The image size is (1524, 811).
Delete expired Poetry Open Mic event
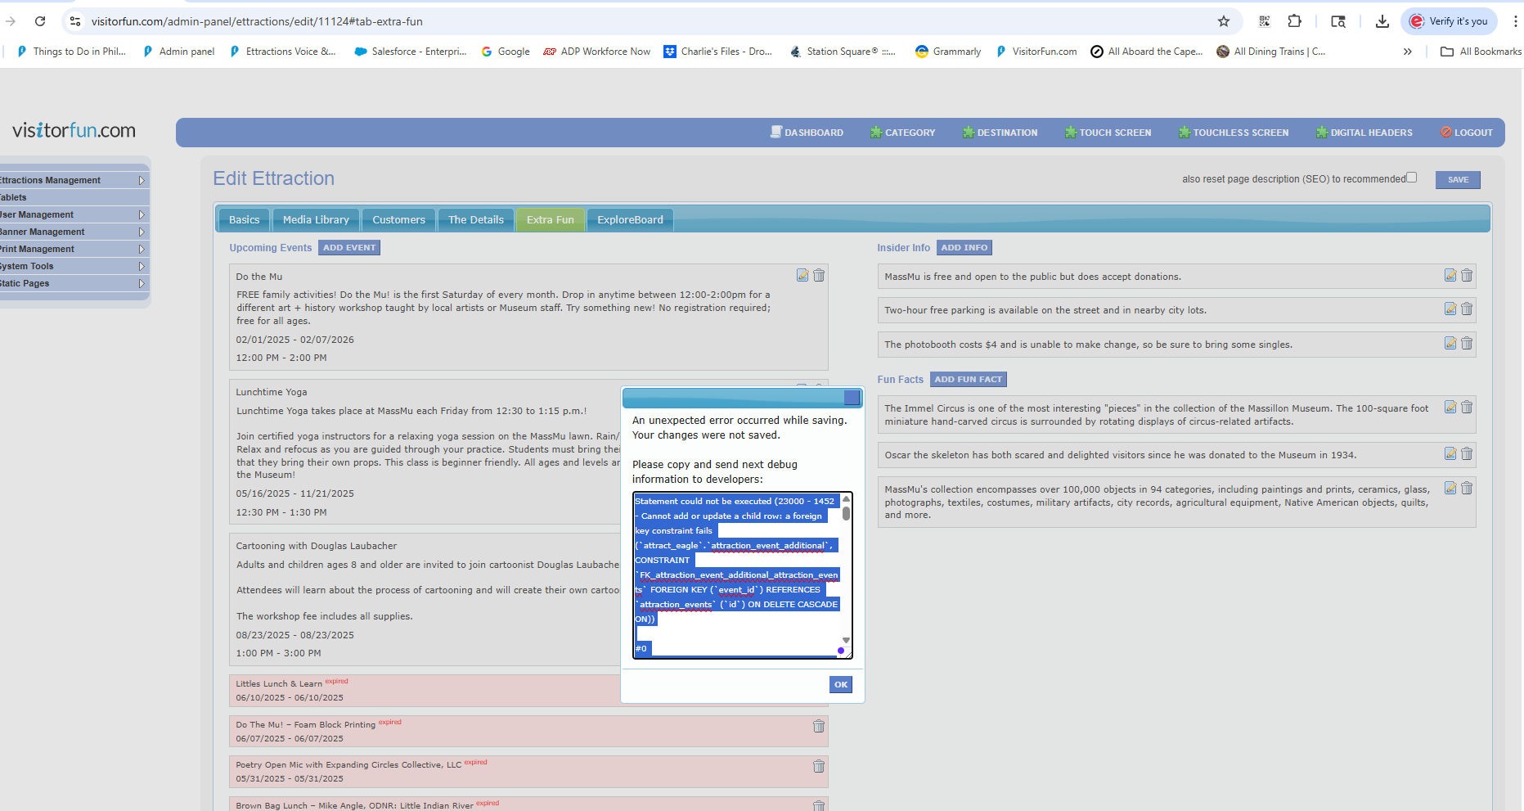[819, 767]
